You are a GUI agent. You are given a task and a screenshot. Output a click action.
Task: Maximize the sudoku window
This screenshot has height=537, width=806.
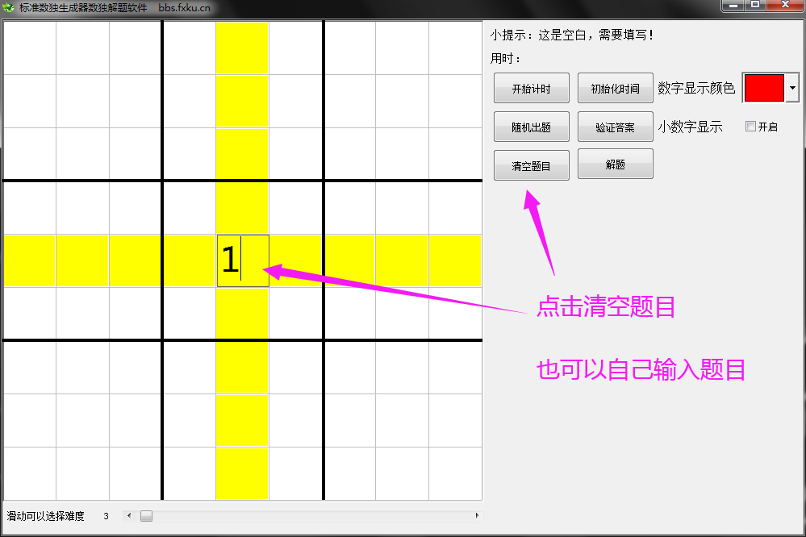pos(755,5)
